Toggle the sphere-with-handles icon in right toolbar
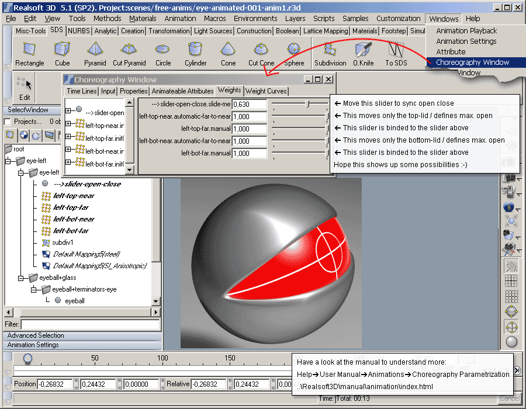 [x=511, y=311]
